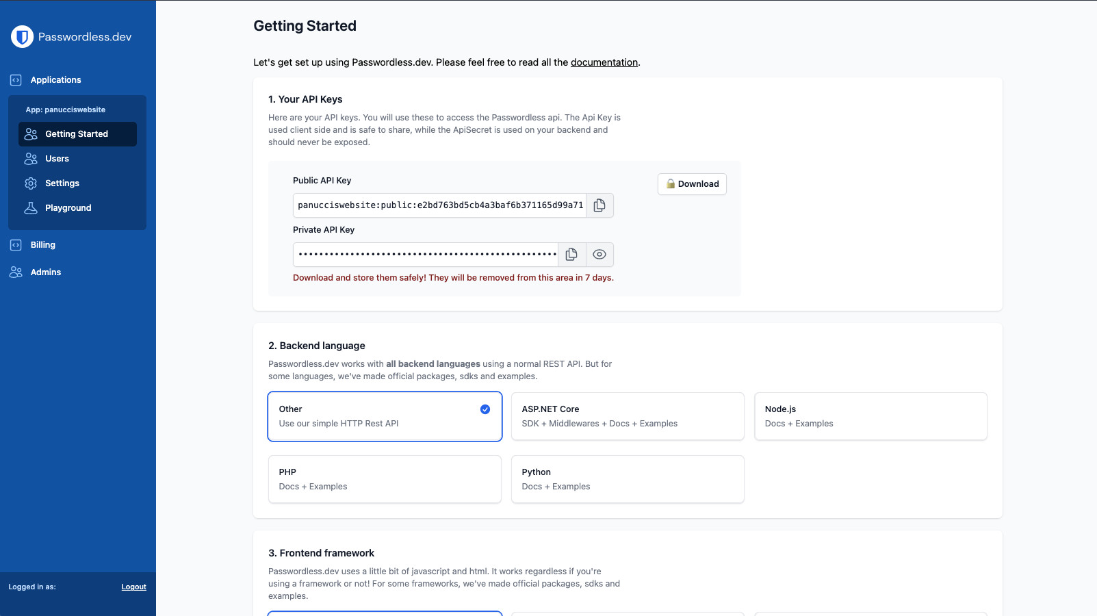
Task: Select Python as backend language
Action: click(x=627, y=478)
